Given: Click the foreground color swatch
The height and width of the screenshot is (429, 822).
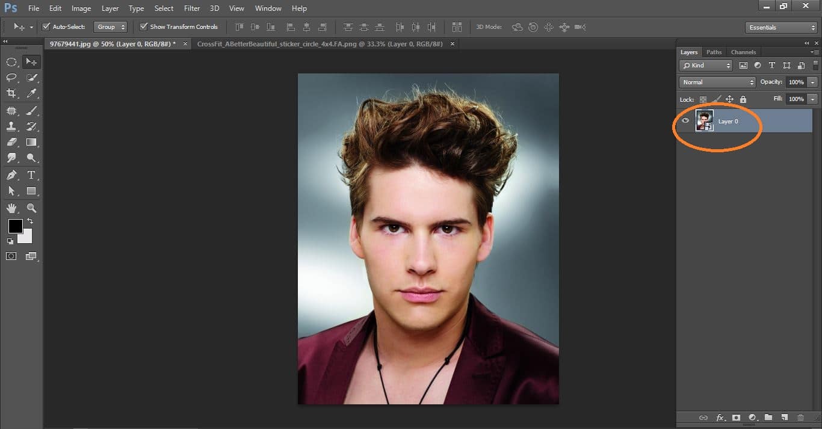Looking at the screenshot, I should click(x=15, y=227).
